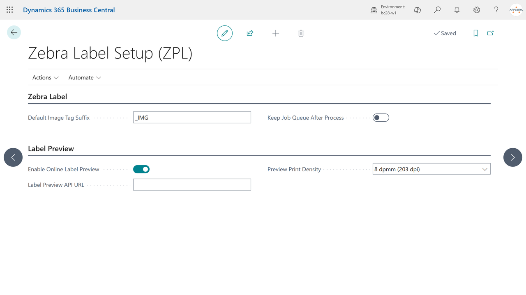Open the notifications bell
This screenshot has width=526, height=295.
[x=457, y=10]
